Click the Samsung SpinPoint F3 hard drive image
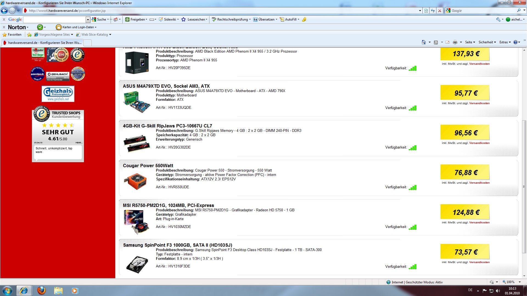 137,264
